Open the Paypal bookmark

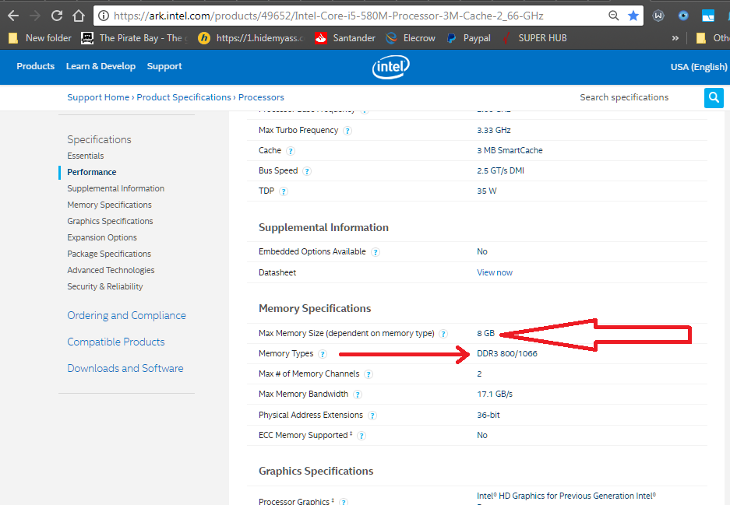pyautogui.click(x=468, y=38)
